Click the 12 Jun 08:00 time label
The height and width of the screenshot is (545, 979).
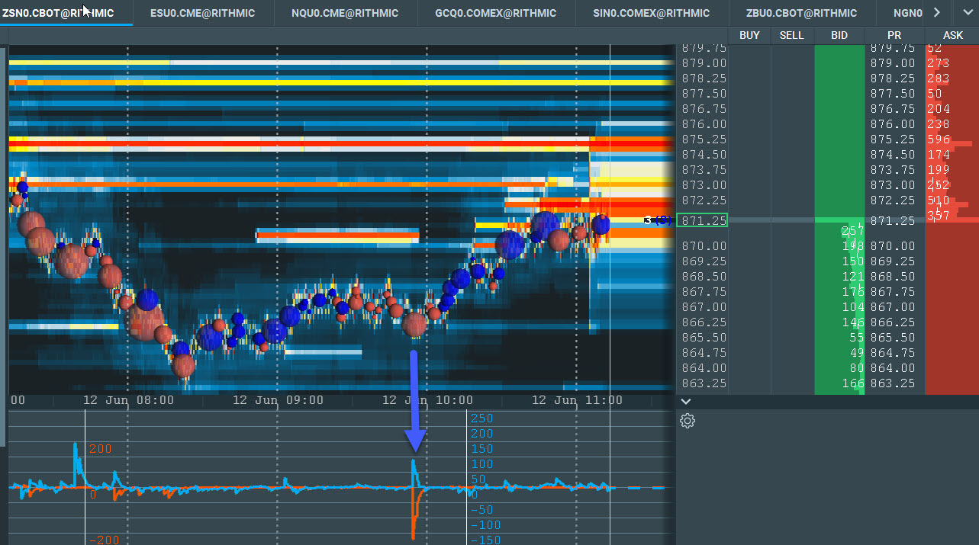click(x=128, y=400)
